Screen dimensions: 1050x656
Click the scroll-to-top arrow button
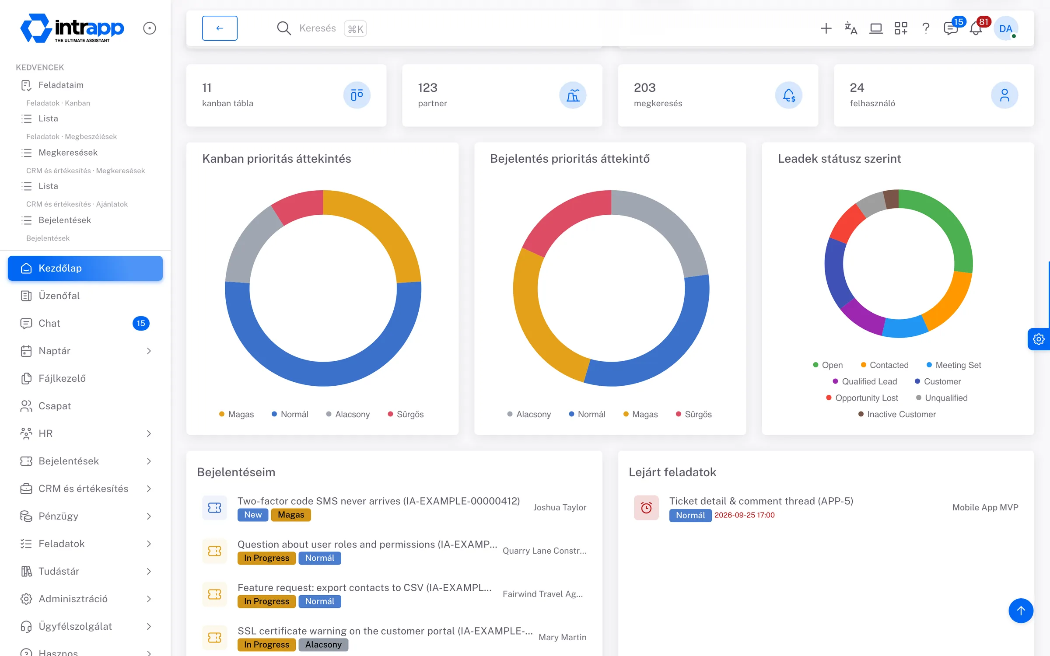(x=1021, y=611)
